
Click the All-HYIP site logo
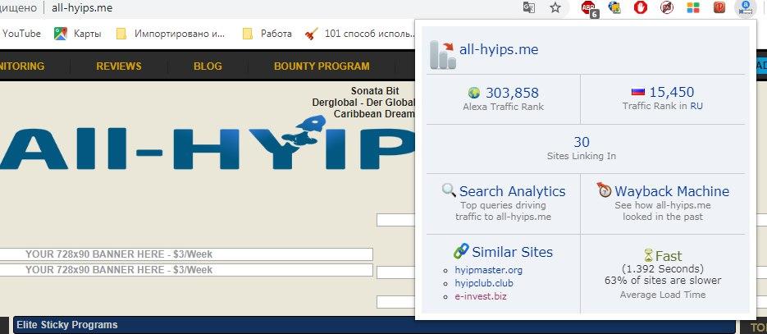click(x=208, y=144)
